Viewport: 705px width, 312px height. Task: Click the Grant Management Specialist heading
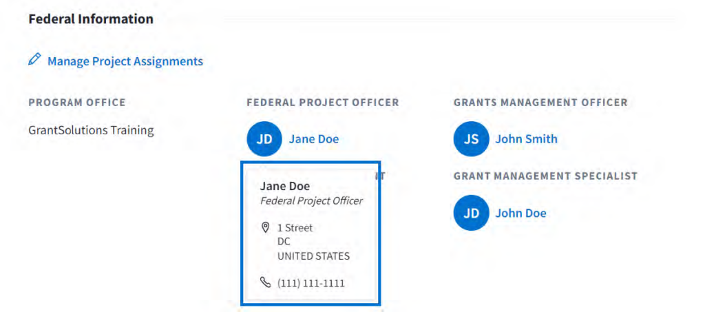(x=545, y=176)
